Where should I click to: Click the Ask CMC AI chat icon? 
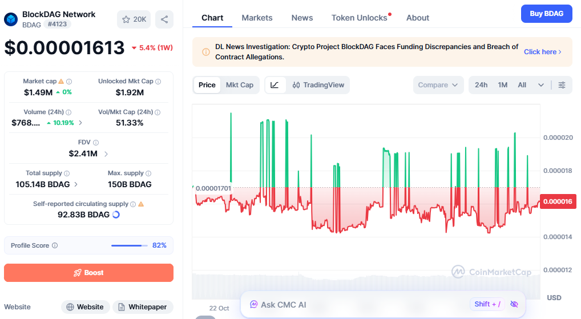[x=254, y=305]
